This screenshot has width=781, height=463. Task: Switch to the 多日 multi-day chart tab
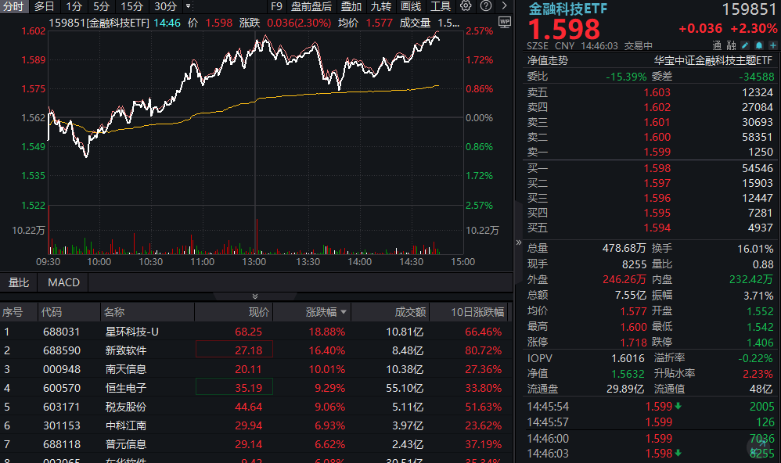(43, 7)
